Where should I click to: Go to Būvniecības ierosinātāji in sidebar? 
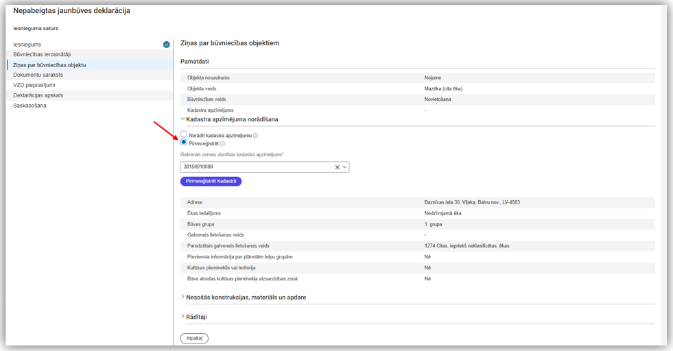coord(42,54)
